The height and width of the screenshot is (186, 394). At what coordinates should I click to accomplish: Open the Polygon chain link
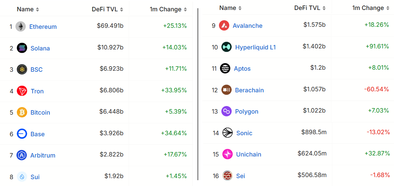[x=246, y=112]
